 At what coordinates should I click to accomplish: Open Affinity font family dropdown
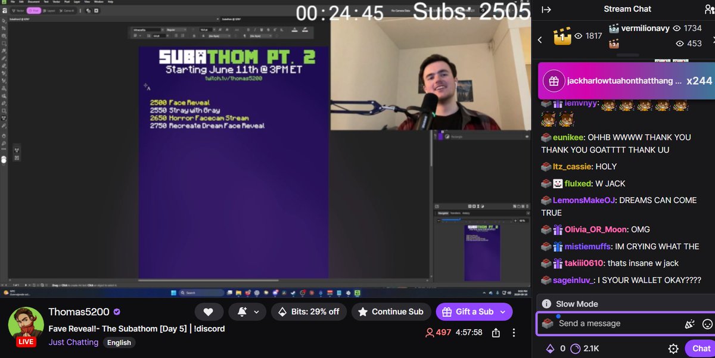(149, 29)
